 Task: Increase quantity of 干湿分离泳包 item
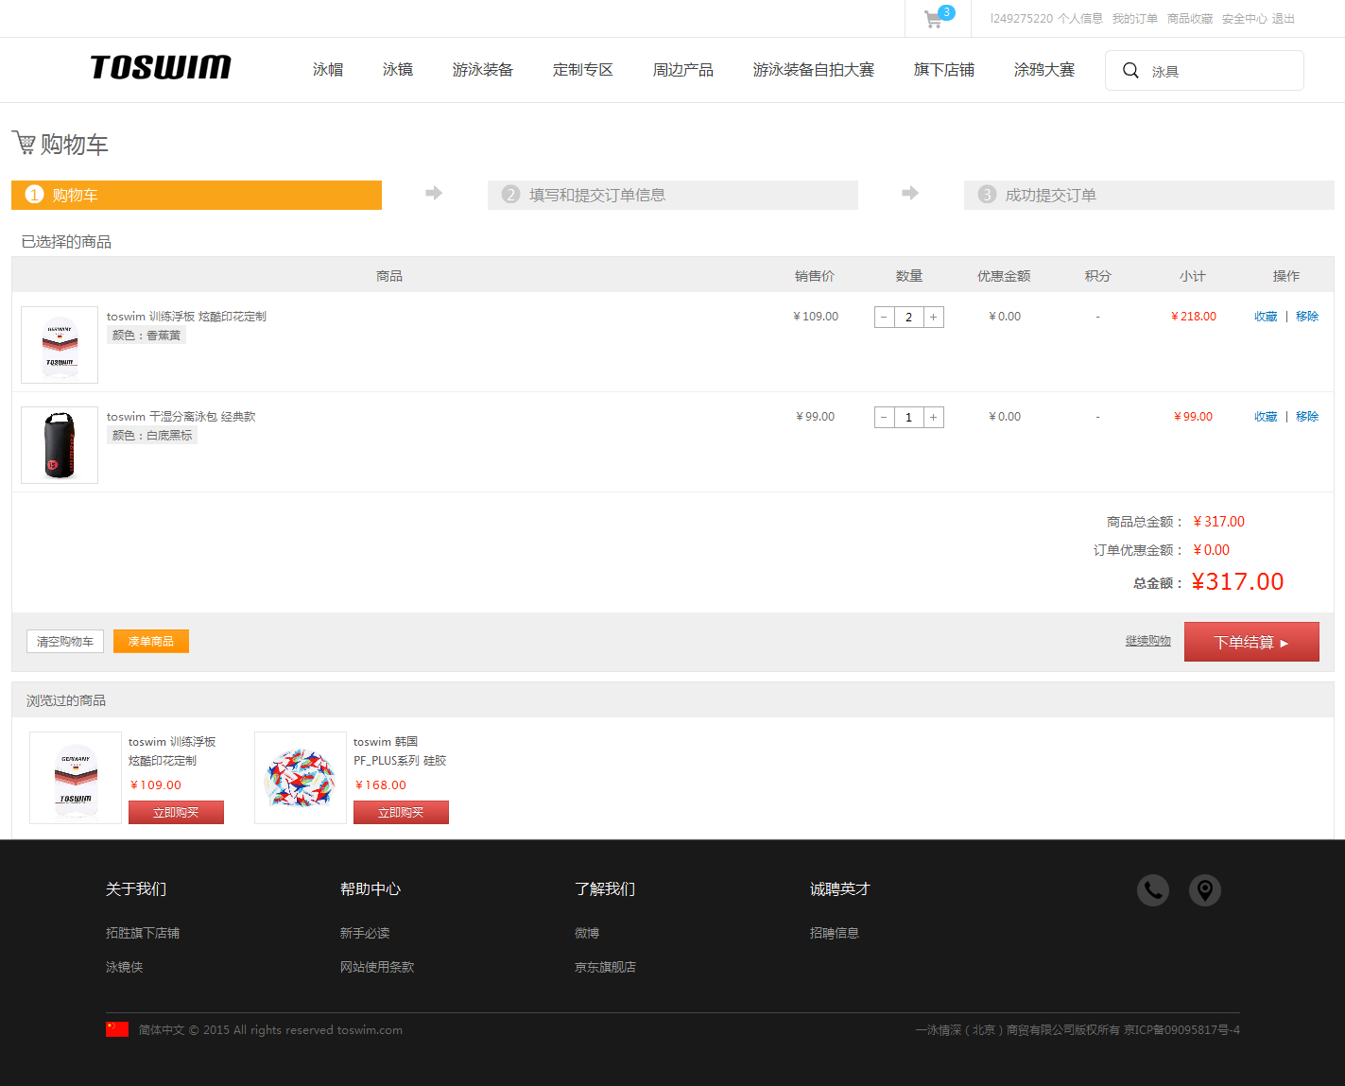(x=934, y=418)
